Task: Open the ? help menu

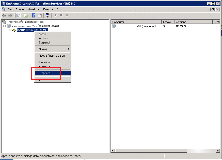Action: click(58, 9)
